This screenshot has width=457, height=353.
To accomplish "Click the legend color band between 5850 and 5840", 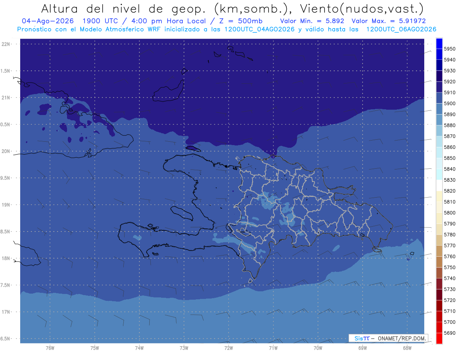I will tap(439, 163).
